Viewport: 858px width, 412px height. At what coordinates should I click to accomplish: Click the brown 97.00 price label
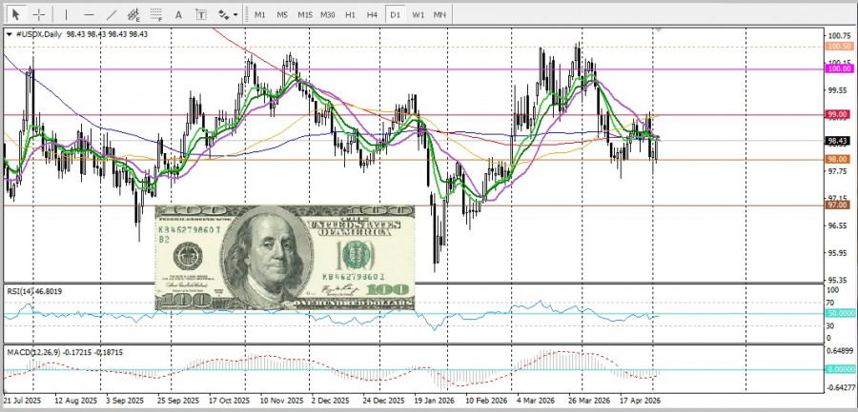pos(839,205)
